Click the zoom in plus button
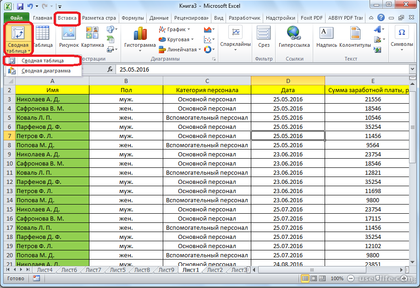The image size is (420, 288). (x=404, y=278)
